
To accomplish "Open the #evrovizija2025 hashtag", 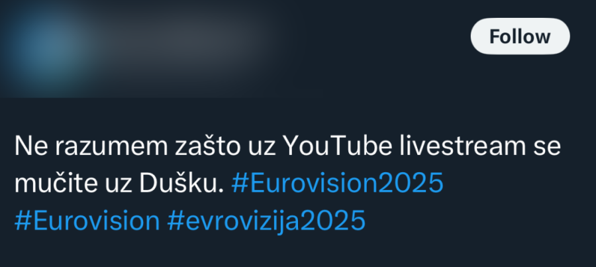I will click(x=266, y=221).
